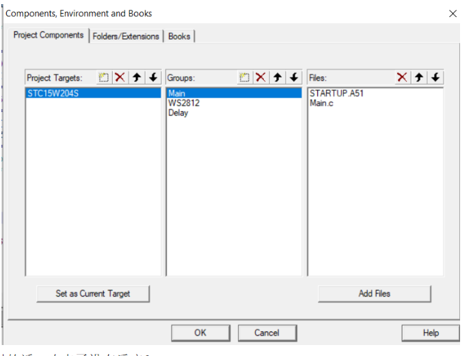471x356 pixels.
Task: Move selected file up
Action: [419, 77]
